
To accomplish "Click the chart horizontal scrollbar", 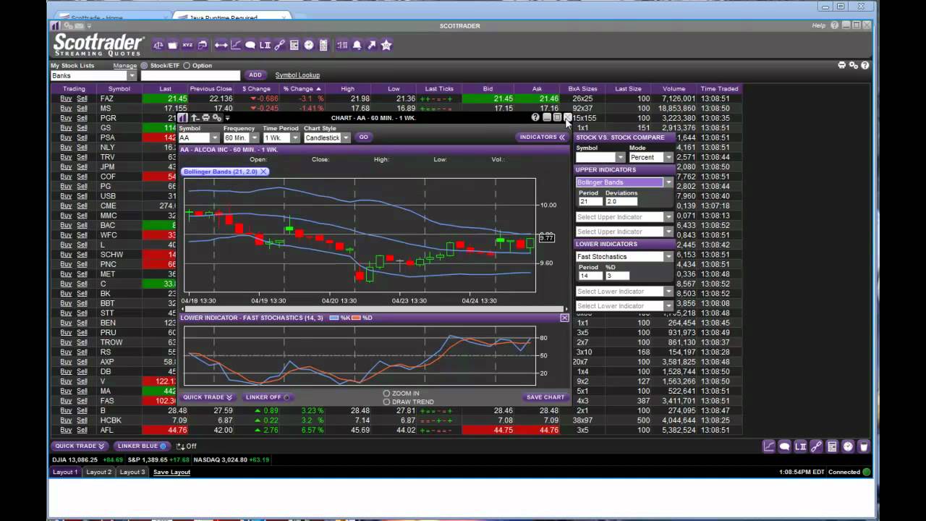I will [375, 309].
